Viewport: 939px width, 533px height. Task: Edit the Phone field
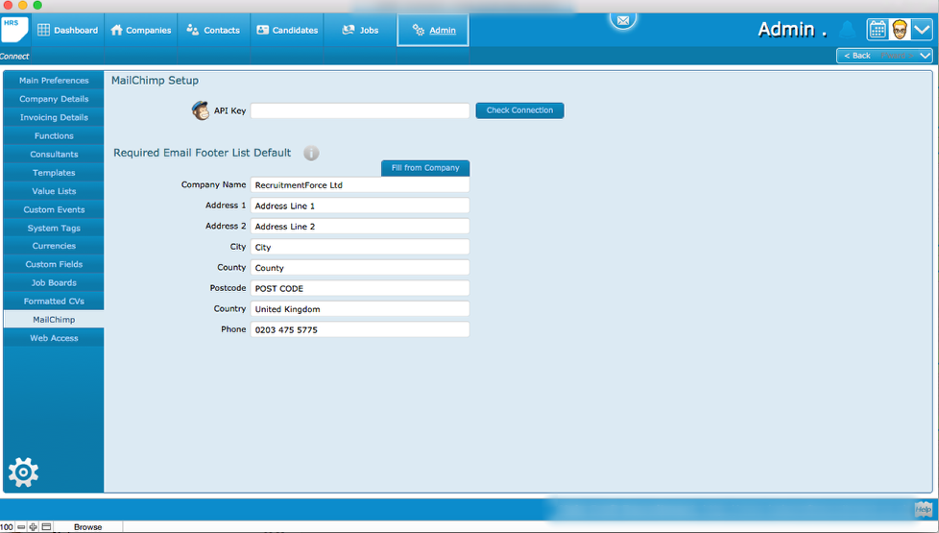pyautogui.click(x=360, y=329)
